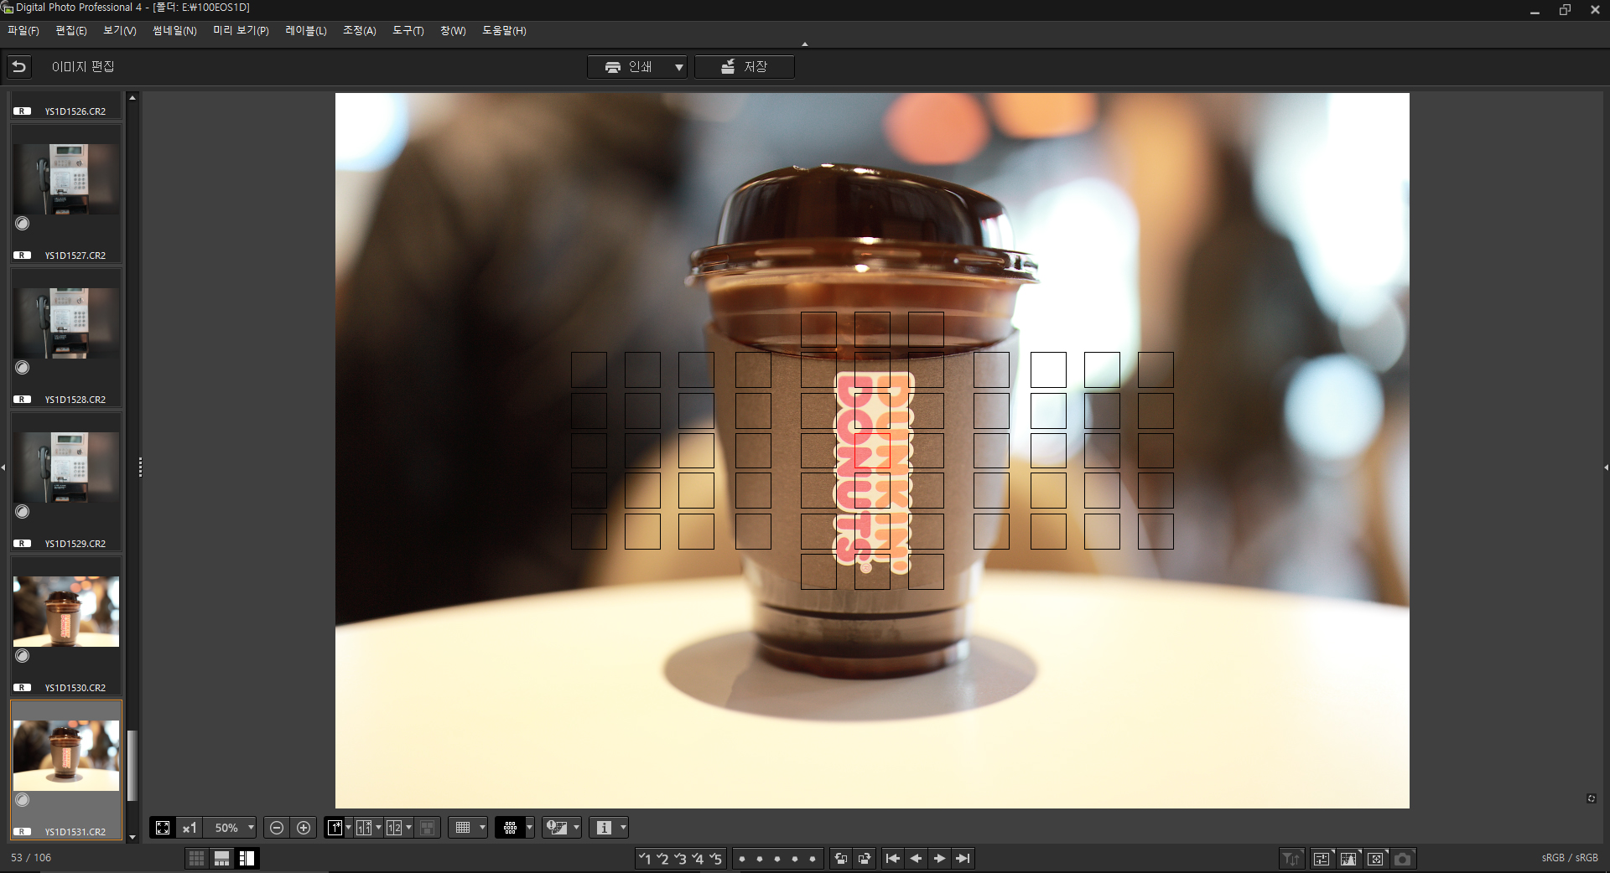Expand image info dropdown arrow
The width and height of the screenshot is (1610, 873).
click(x=623, y=828)
